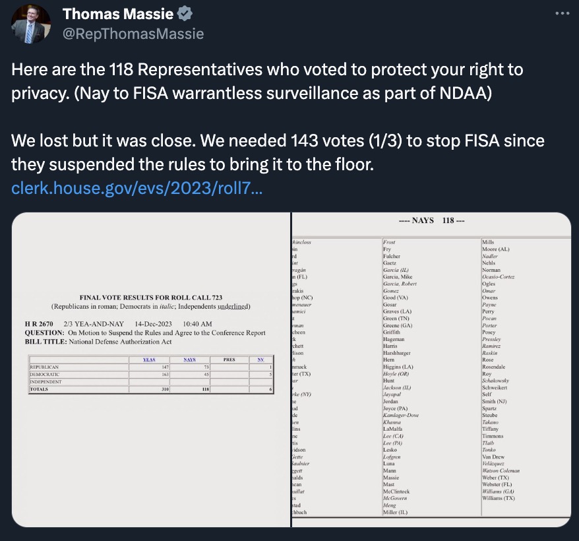Click the name Massie in nays list
This screenshot has width=579, height=541.
click(391, 478)
